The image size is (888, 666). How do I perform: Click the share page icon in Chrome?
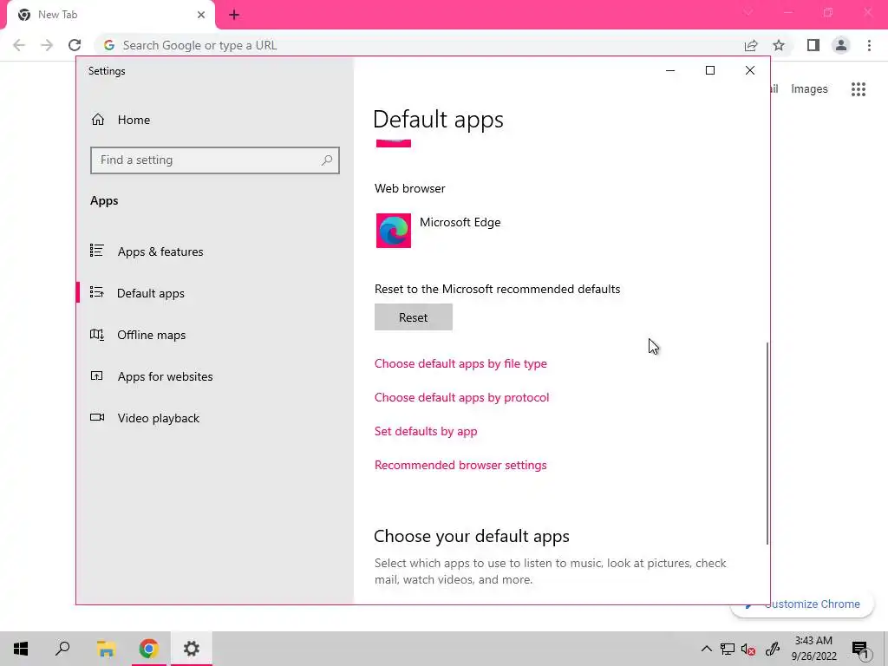[751, 45]
